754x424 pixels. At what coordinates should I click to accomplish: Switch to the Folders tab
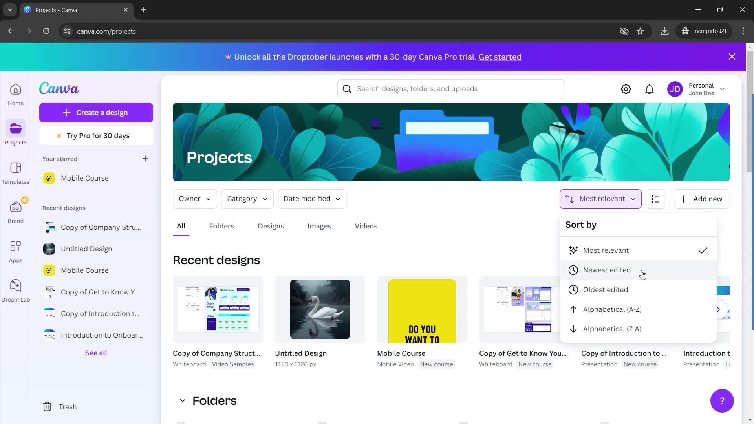click(x=221, y=226)
